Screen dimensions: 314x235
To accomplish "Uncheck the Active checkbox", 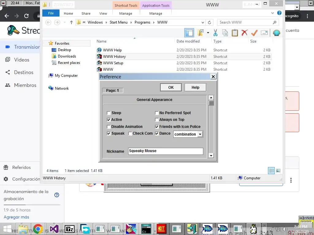I will click(109, 120).
